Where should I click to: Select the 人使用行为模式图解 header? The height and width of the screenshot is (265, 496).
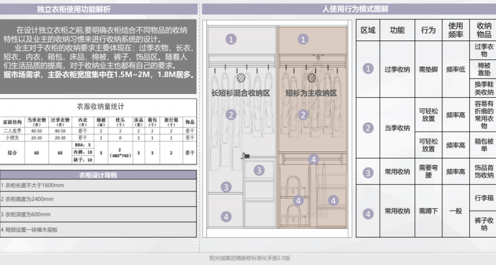click(x=345, y=9)
